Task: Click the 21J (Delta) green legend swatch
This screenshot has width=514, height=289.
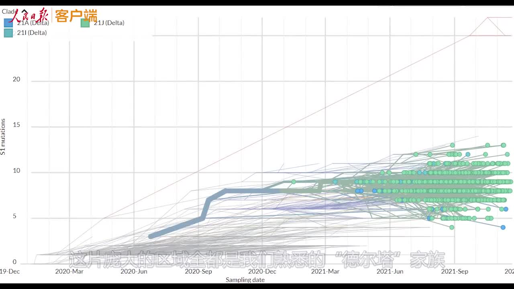Action: (x=85, y=23)
